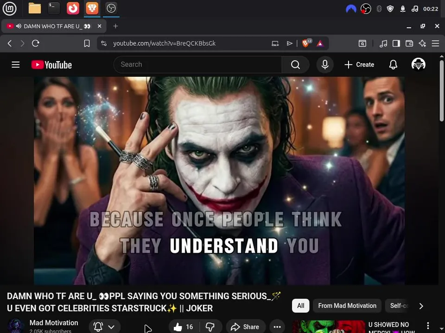Open the YouTube guide hamburger menu
Screen dimensions: 445x333
click(x=16, y=65)
